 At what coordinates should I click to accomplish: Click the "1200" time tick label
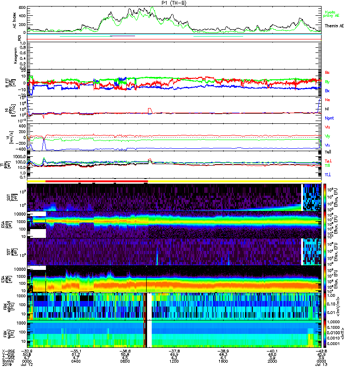[174, 361]
